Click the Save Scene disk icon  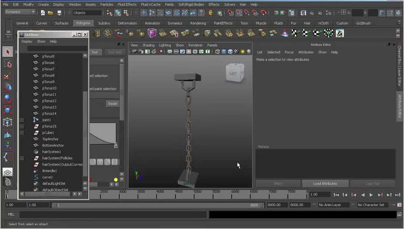(x=59, y=12)
